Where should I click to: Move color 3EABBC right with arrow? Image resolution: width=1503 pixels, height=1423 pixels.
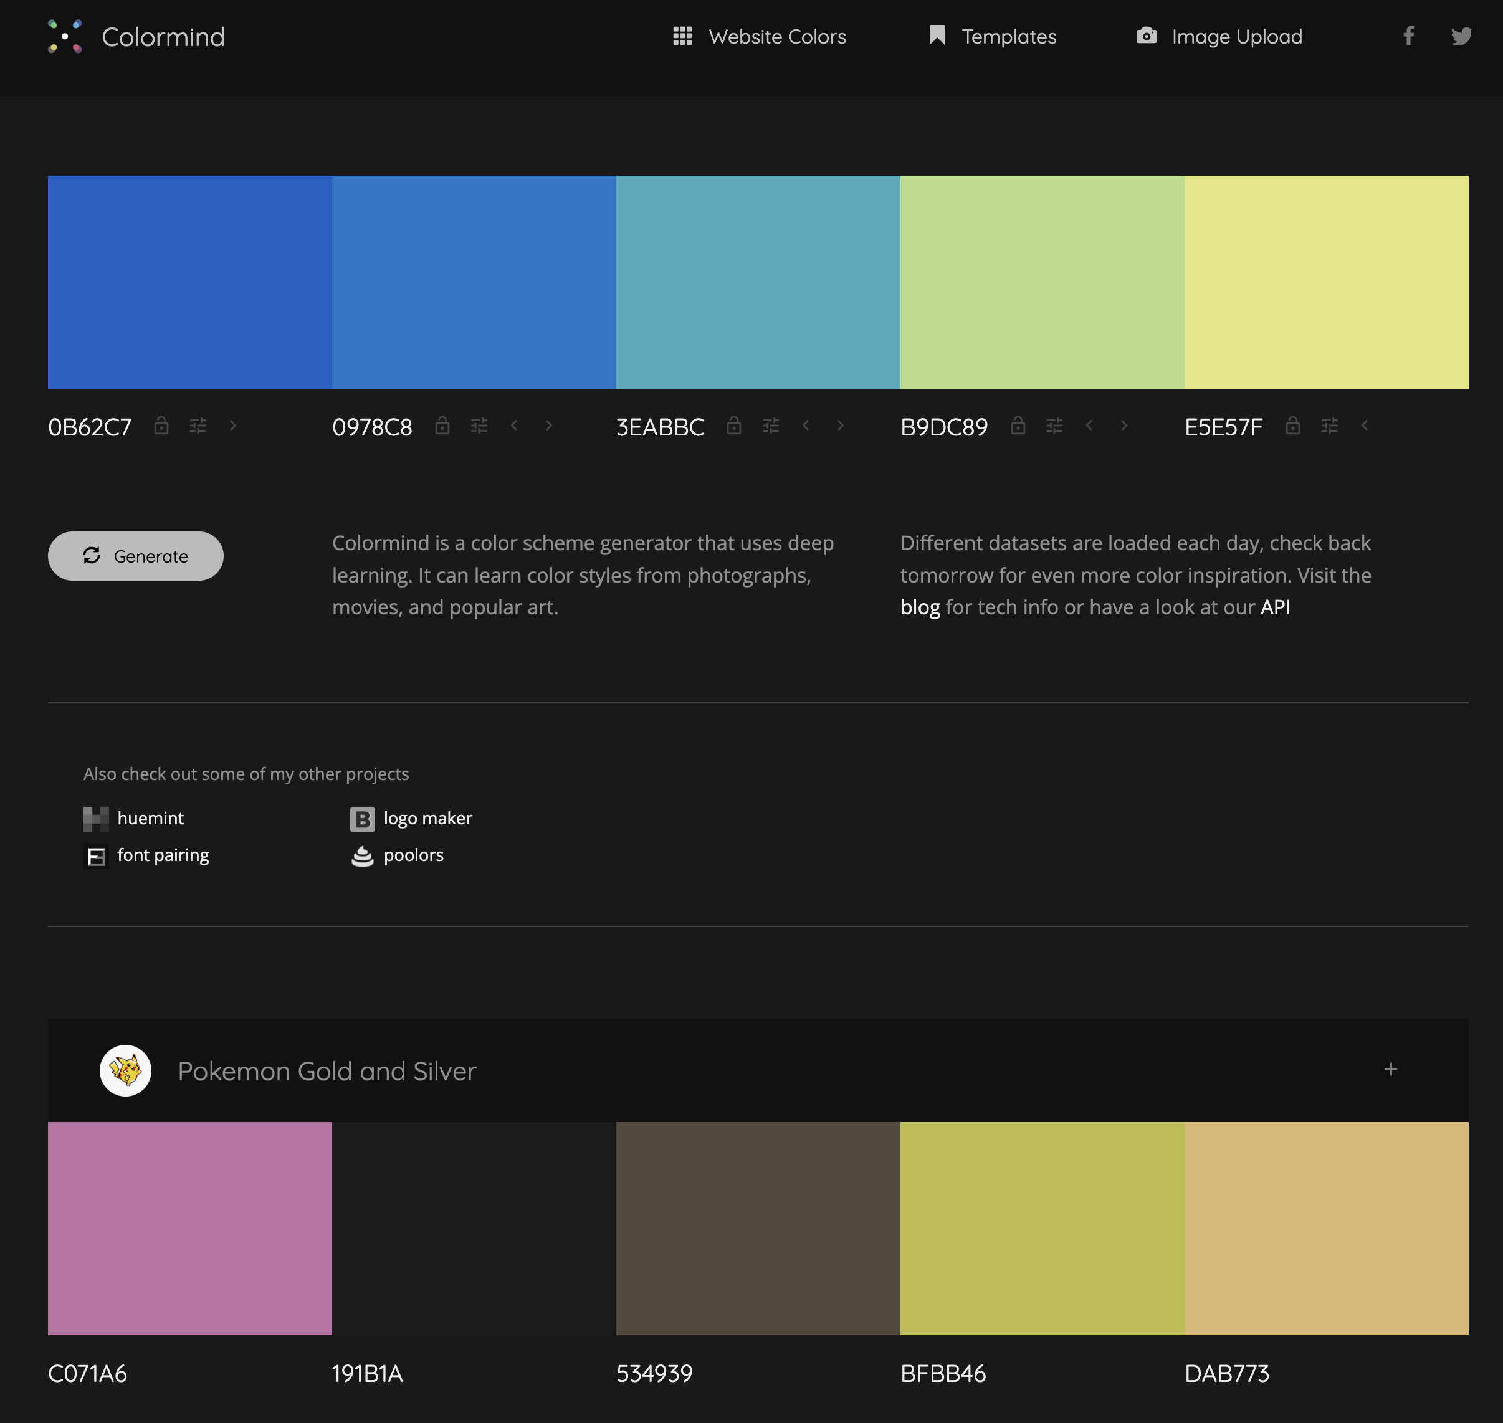pos(840,426)
